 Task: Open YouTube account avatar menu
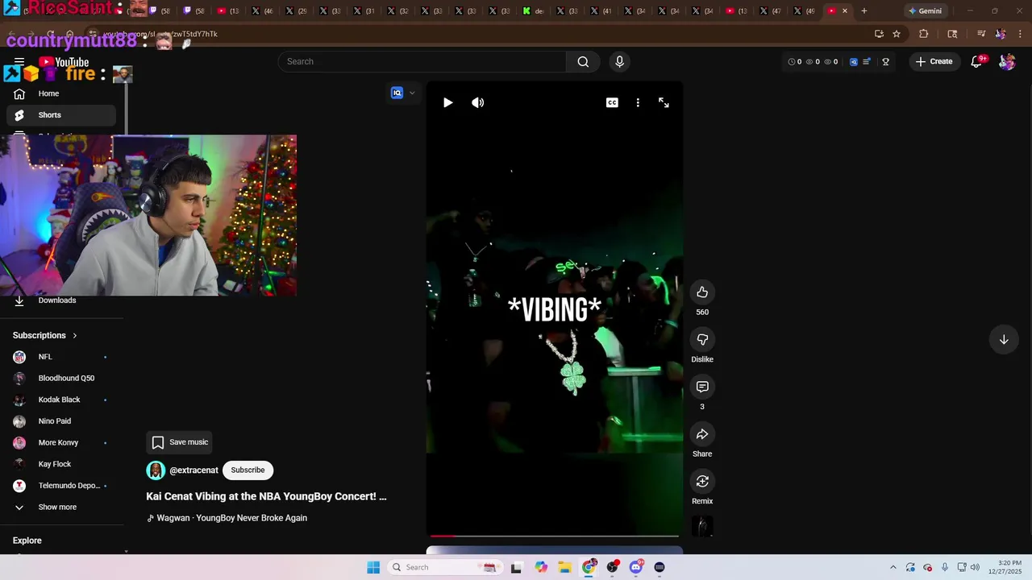point(1007,61)
